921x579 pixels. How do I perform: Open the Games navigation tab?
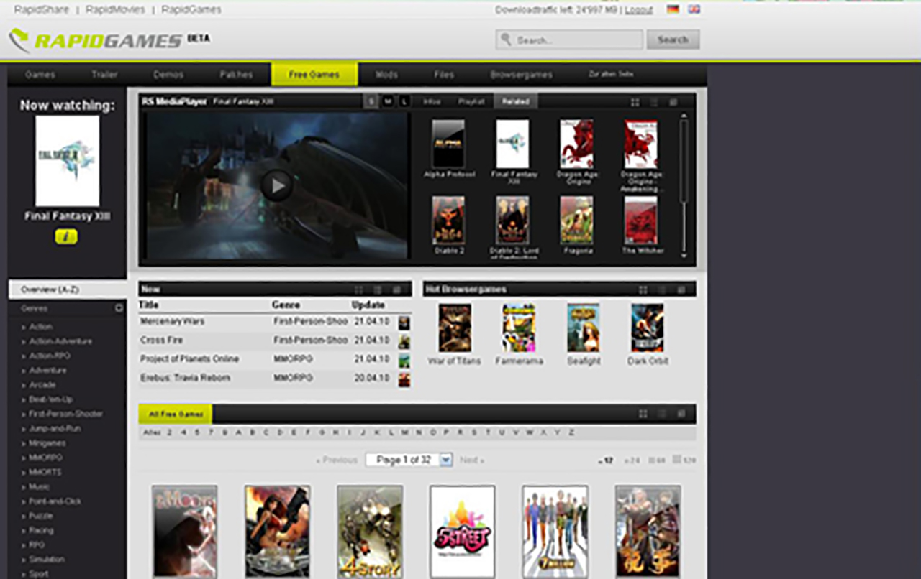pos(40,75)
